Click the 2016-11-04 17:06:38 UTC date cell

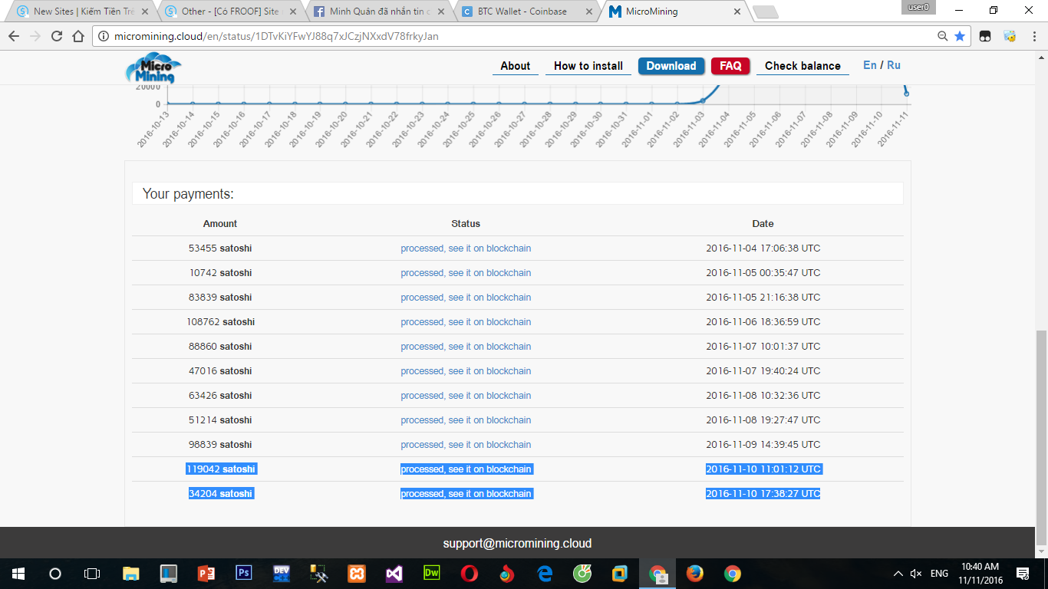pyautogui.click(x=763, y=248)
